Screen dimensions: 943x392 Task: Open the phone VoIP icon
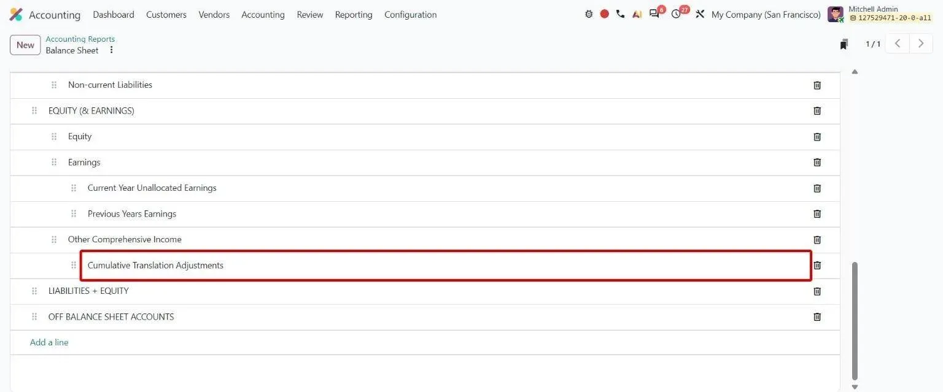[620, 14]
